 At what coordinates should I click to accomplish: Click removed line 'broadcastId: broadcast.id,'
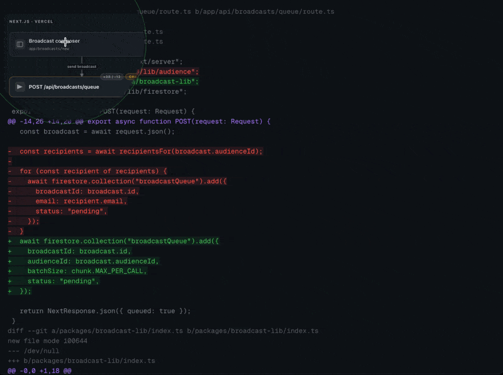tap(74, 191)
